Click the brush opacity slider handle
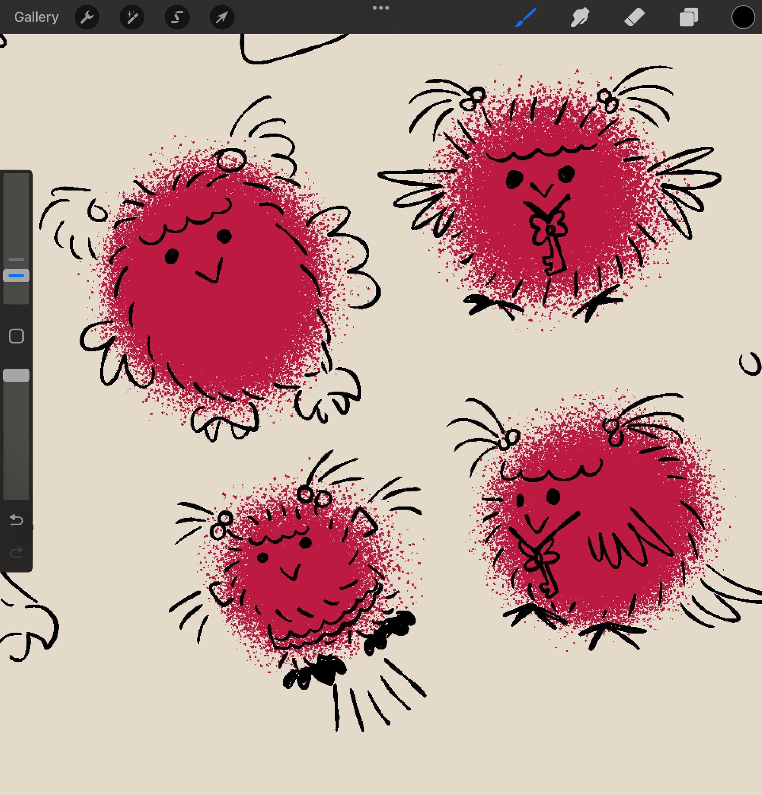 click(16, 375)
